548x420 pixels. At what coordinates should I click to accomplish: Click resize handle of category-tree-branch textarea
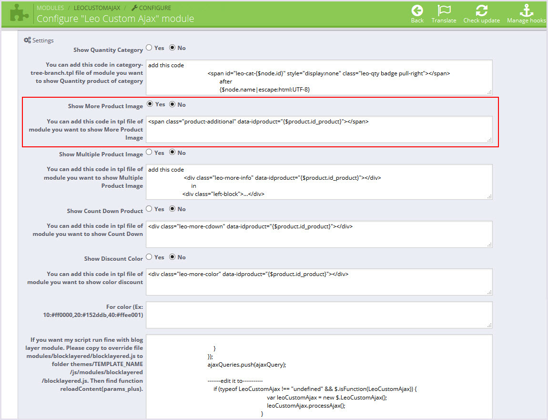490,92
